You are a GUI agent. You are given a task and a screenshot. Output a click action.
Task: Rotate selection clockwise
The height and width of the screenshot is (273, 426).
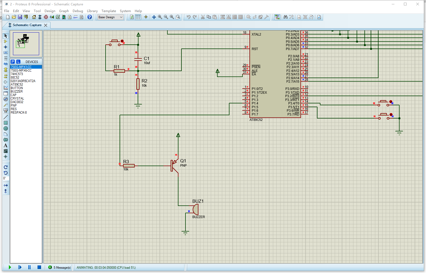[6, 167]
